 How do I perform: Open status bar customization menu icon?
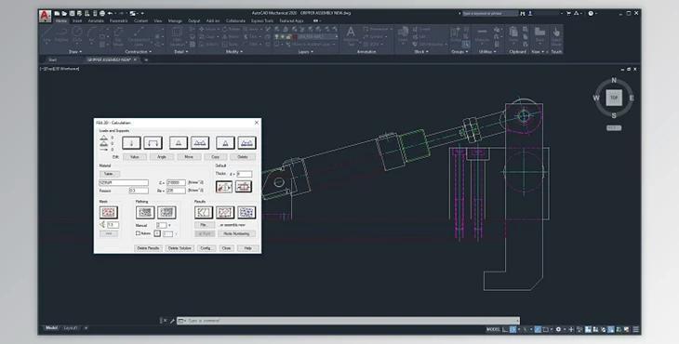pyautogui.click(x=635, y=330)
